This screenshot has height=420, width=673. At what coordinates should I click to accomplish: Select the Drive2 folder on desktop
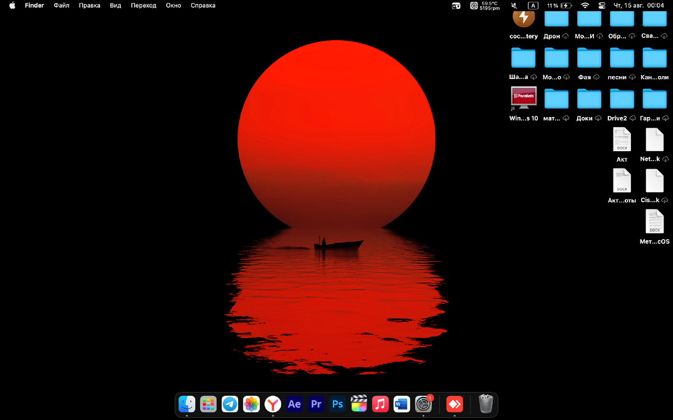(622, 99)
